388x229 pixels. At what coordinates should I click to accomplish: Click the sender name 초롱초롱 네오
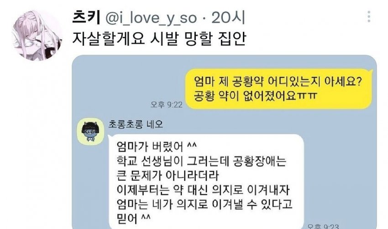(136, 124)
